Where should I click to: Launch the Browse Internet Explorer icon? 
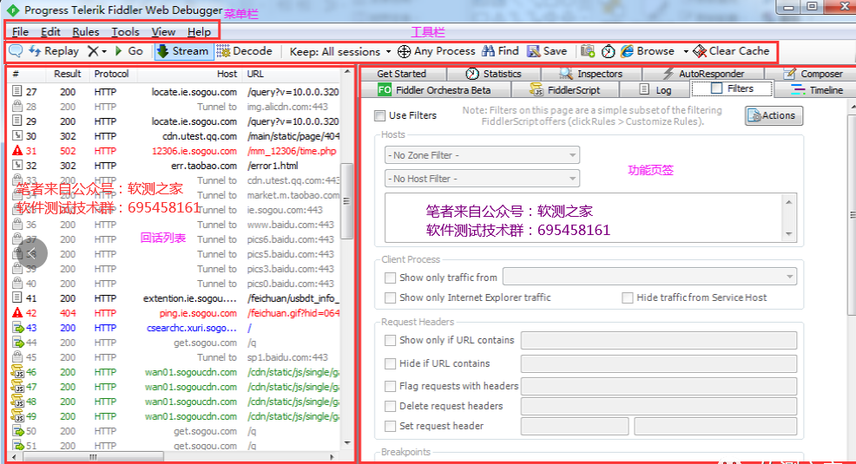628,51
